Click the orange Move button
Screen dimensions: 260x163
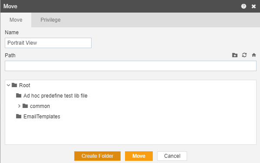pos(139,156)
